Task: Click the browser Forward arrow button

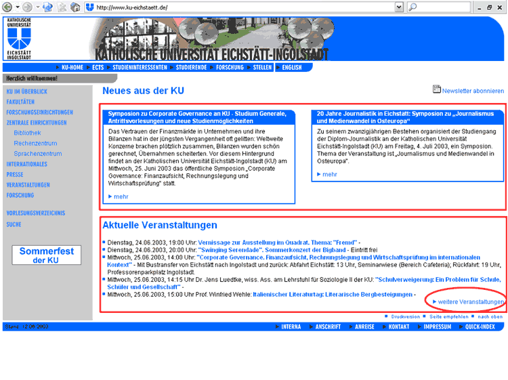Action: 27,7
